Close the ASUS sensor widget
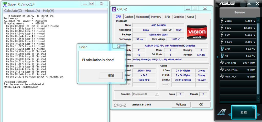 click(x=257, y=4)
